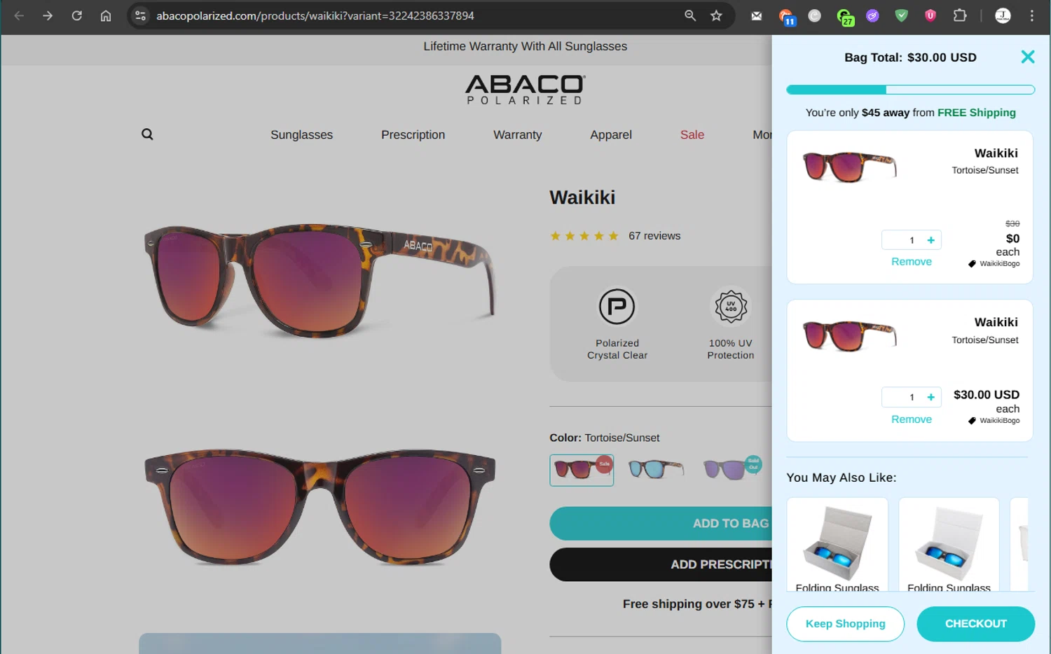Open the zoom magnifier in address bar

[x=690, y=15]
